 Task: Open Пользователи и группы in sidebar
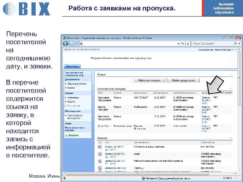coord(75,129)
